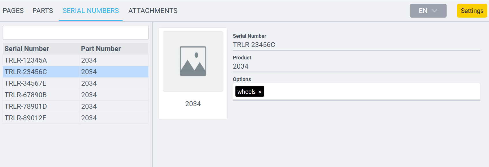Screen dimensions: 489x167
Task: Remove the wheels option tag
Action: click(x=260, y=92)
